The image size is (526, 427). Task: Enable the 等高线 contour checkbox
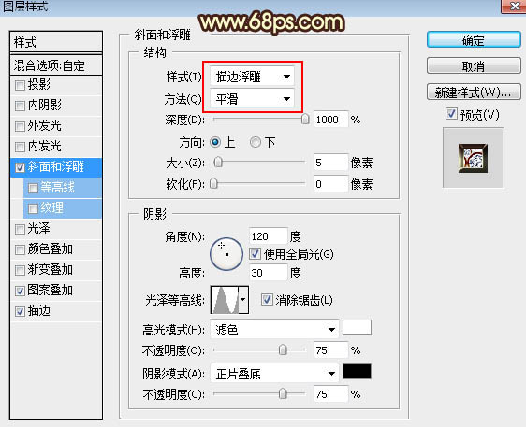[33, 188]
